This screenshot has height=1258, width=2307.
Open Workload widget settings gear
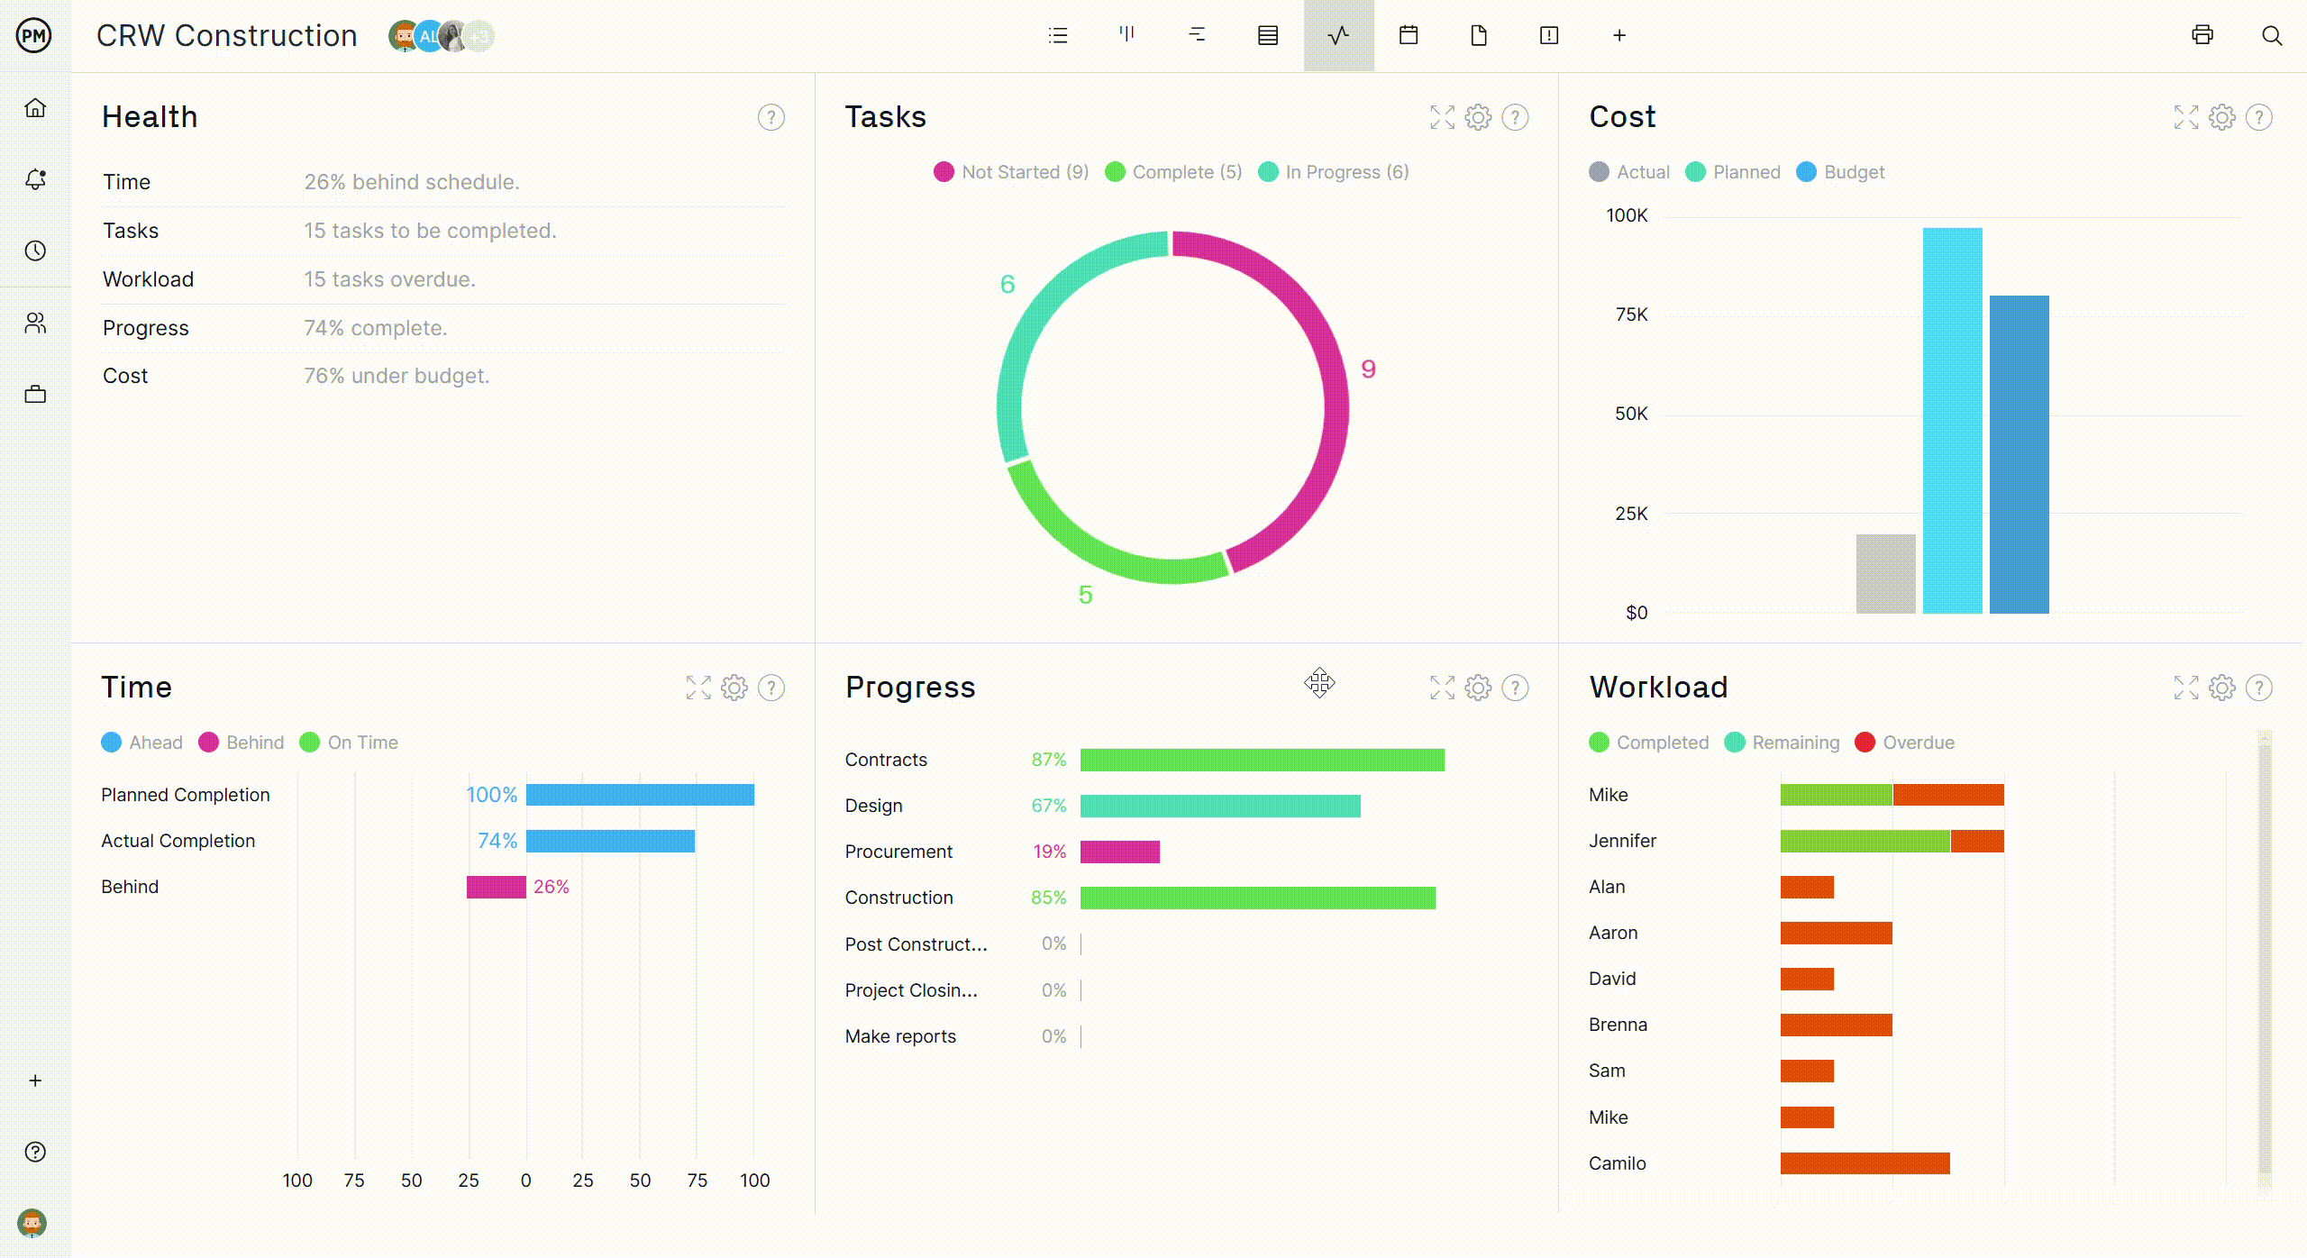(2222, 688)
